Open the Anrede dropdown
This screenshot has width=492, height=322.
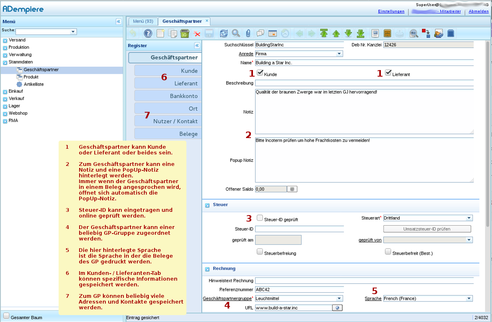pos(339,54)
